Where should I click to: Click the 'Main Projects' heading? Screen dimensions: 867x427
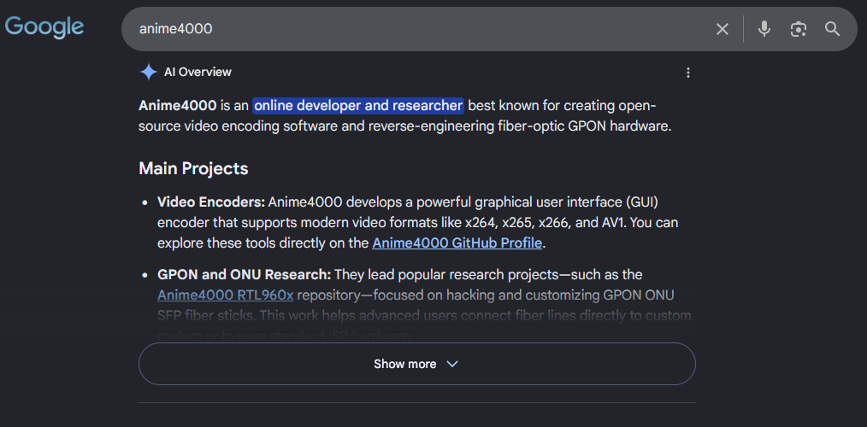click(193, 168)
